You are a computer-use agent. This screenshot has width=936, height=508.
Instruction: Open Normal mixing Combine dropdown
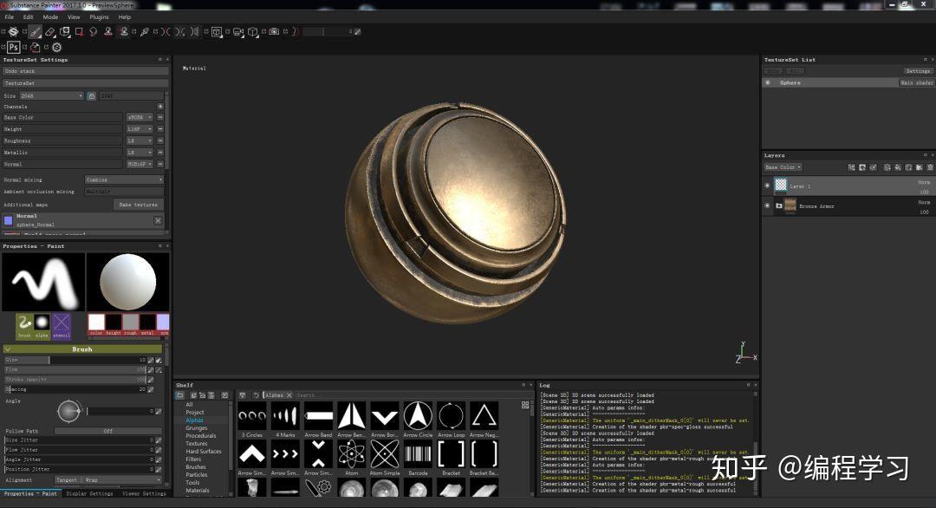pyautogui.click(x=124, y=179)
